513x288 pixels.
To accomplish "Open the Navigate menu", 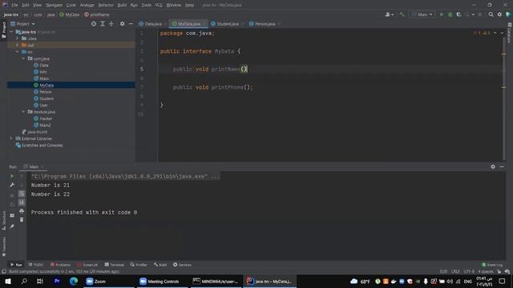I will pyautogui.click(x=54, y=5).
